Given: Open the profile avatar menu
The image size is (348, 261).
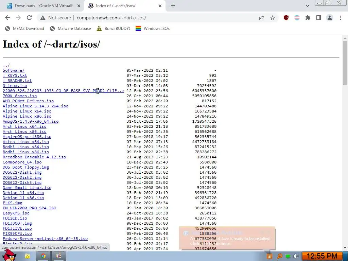Looking at the screenshot, I should point(330,18).
